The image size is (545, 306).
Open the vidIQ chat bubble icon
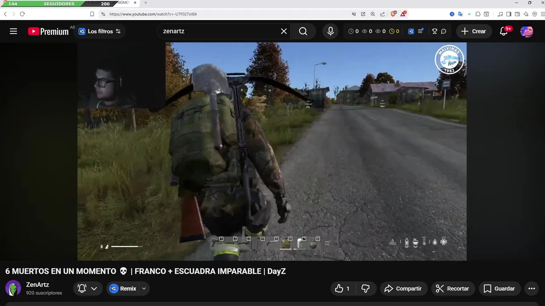444,31
